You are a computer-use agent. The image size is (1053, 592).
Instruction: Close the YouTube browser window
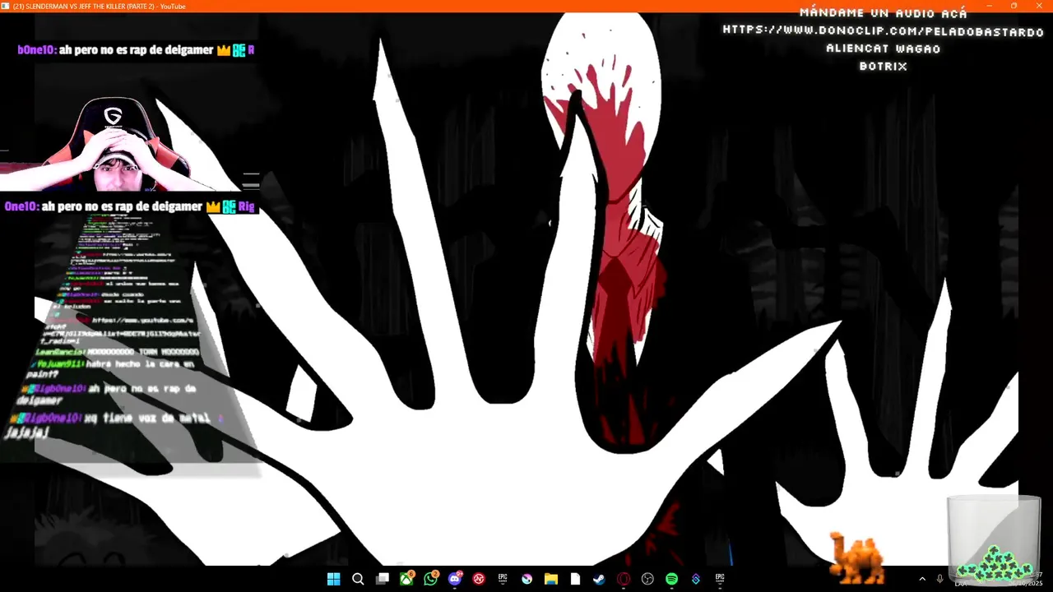click(1039, 6)
